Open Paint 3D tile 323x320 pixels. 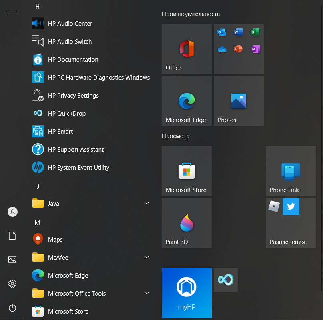click(x=187, y=223)
